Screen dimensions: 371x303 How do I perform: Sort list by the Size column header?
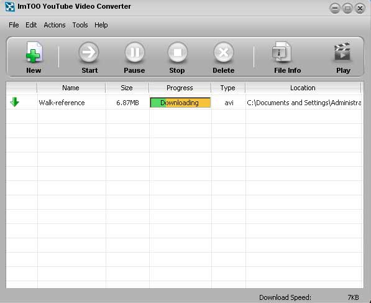127,88
